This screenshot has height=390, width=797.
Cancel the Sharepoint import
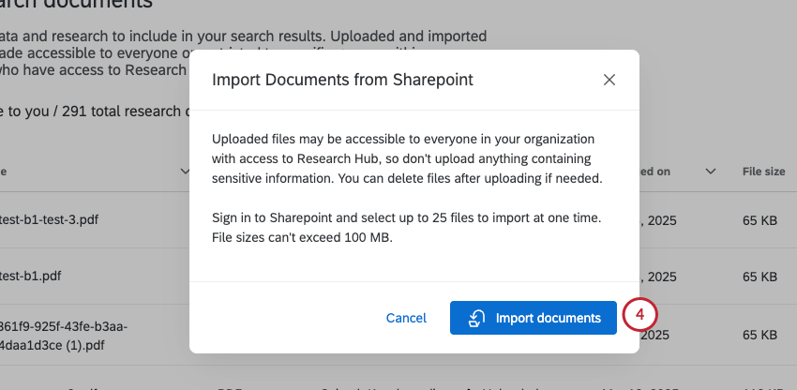406,318
